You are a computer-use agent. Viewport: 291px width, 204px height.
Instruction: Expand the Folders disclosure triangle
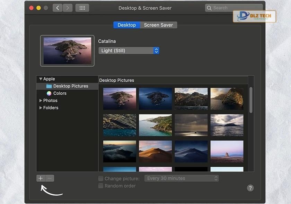click(x=41, y=108)
